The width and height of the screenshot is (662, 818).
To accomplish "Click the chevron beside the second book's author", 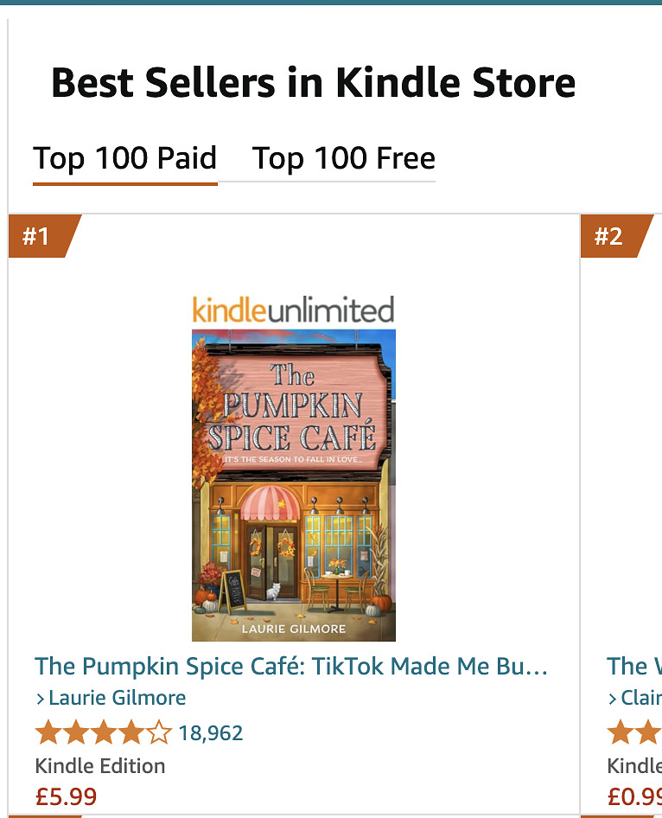I will click(613, 699).
